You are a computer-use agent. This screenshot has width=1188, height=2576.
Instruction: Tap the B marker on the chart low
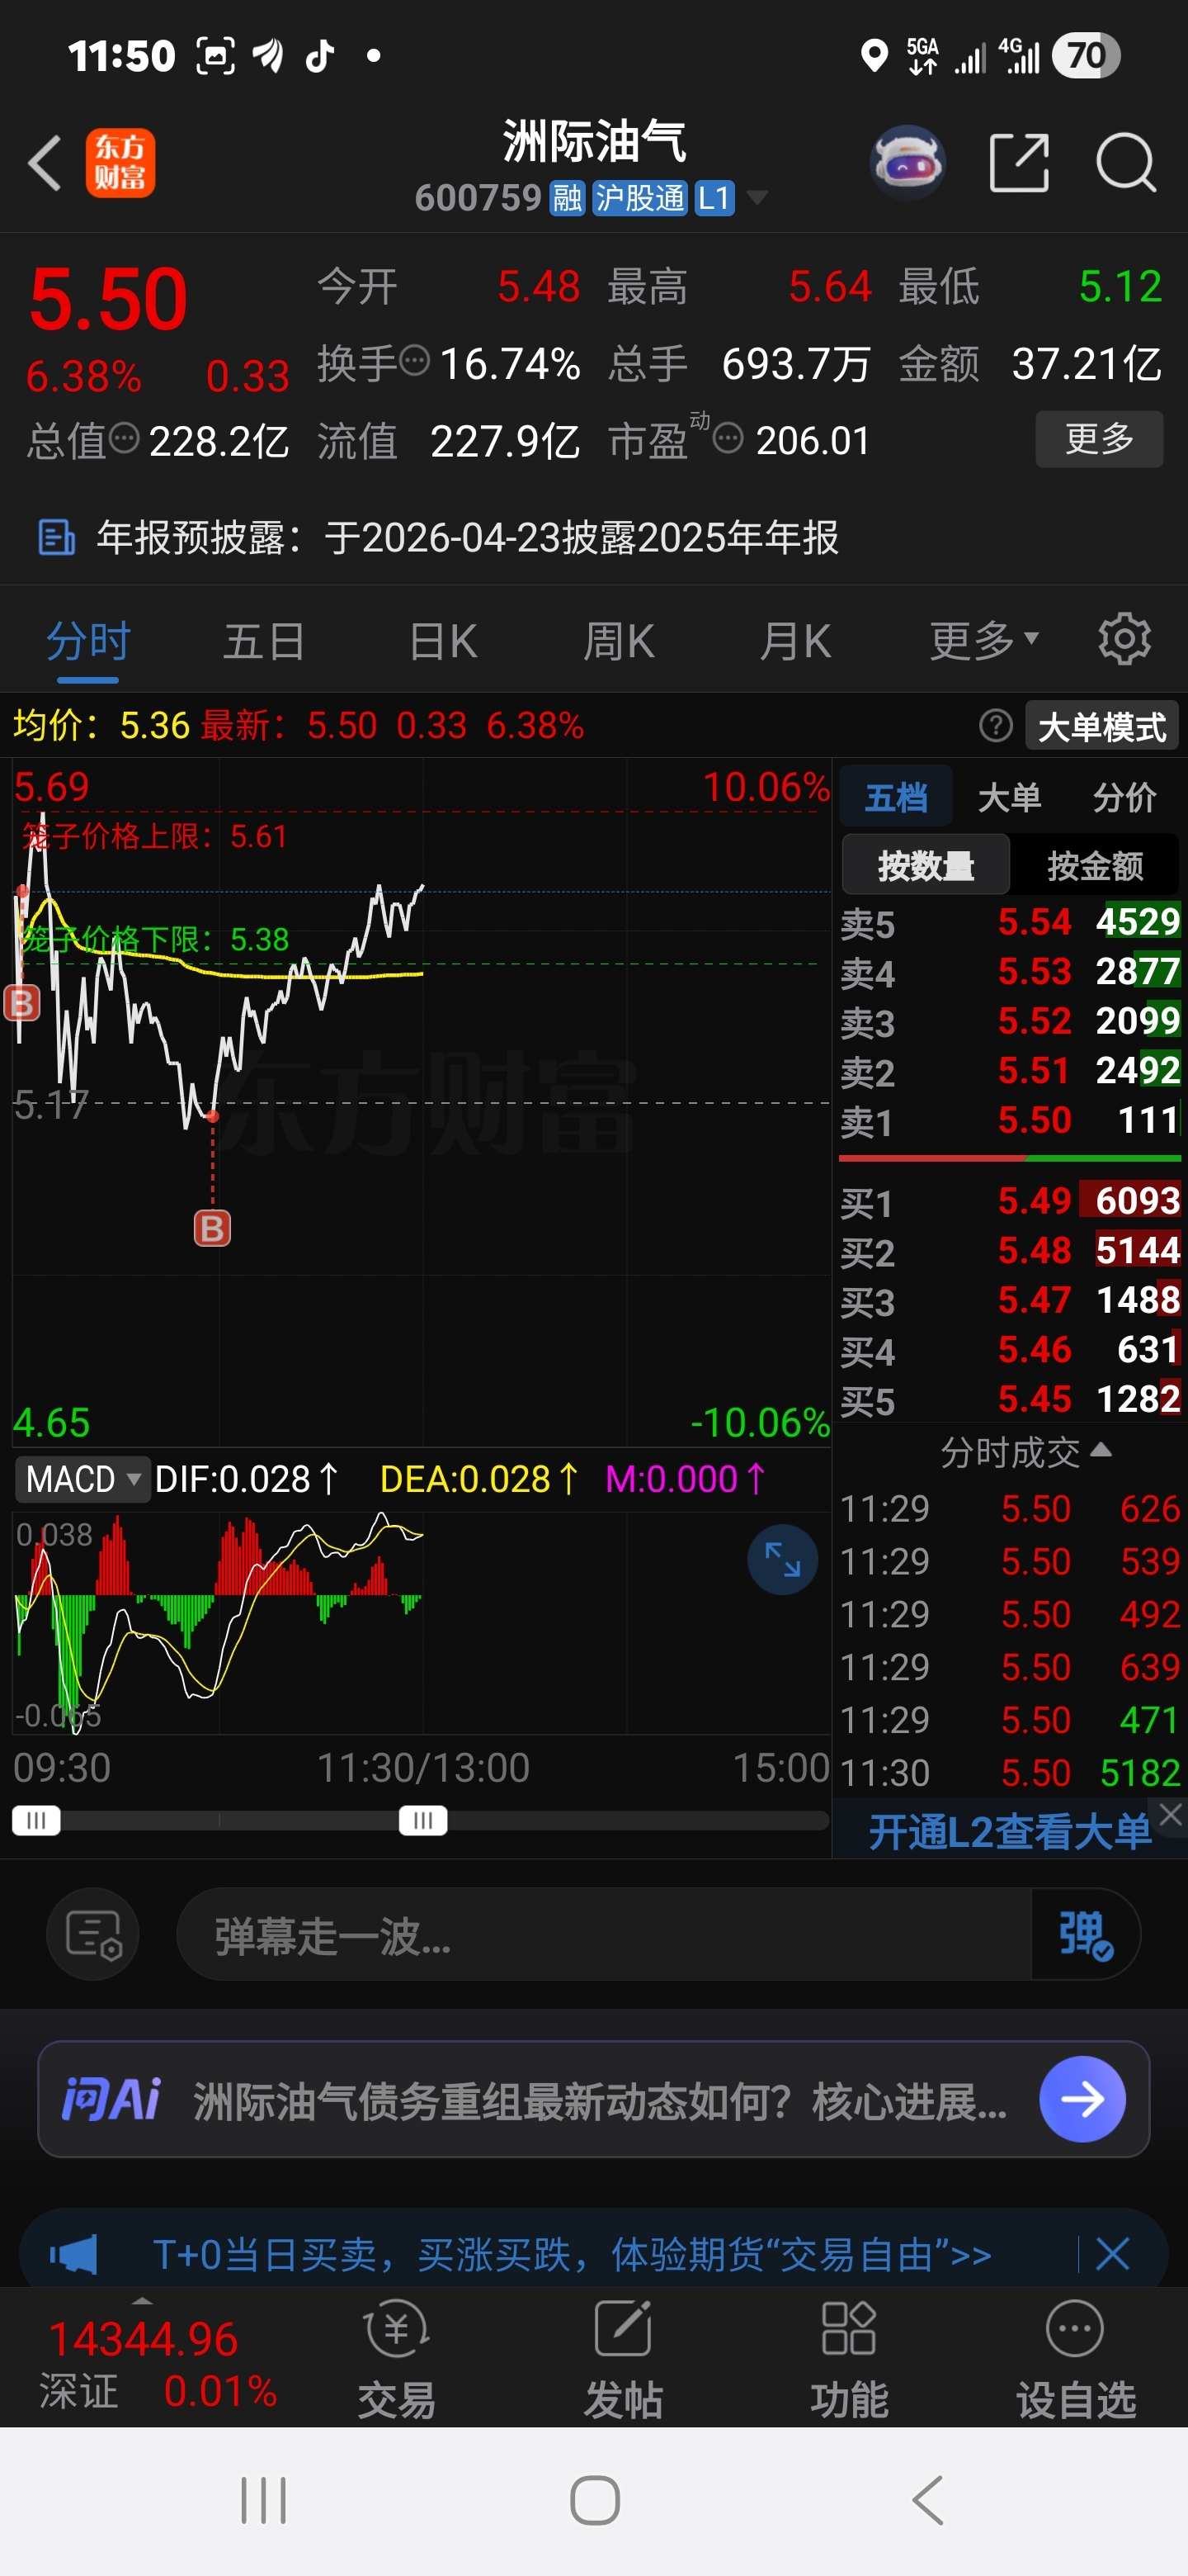212,1228
